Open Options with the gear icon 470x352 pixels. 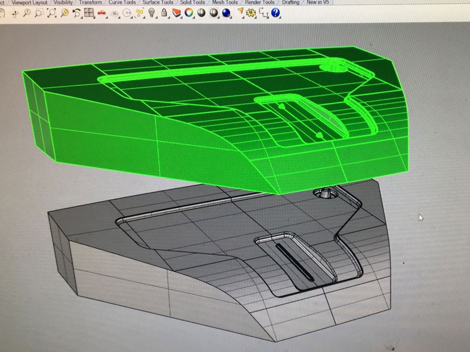tap(250, 13)
